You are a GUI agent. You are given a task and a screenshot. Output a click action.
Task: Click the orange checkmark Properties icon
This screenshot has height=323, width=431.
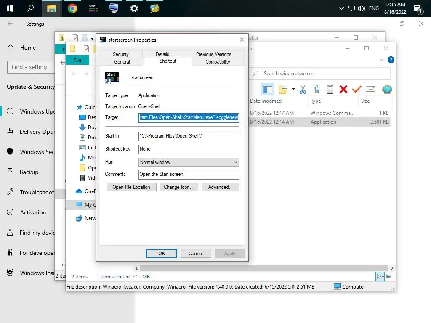point(357,89)
